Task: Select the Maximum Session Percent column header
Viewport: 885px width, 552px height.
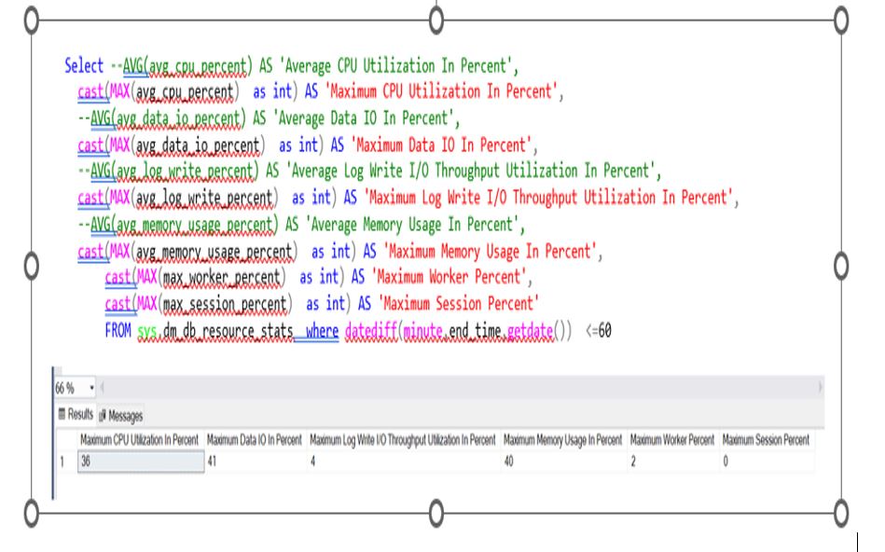Action: (766, 440)
